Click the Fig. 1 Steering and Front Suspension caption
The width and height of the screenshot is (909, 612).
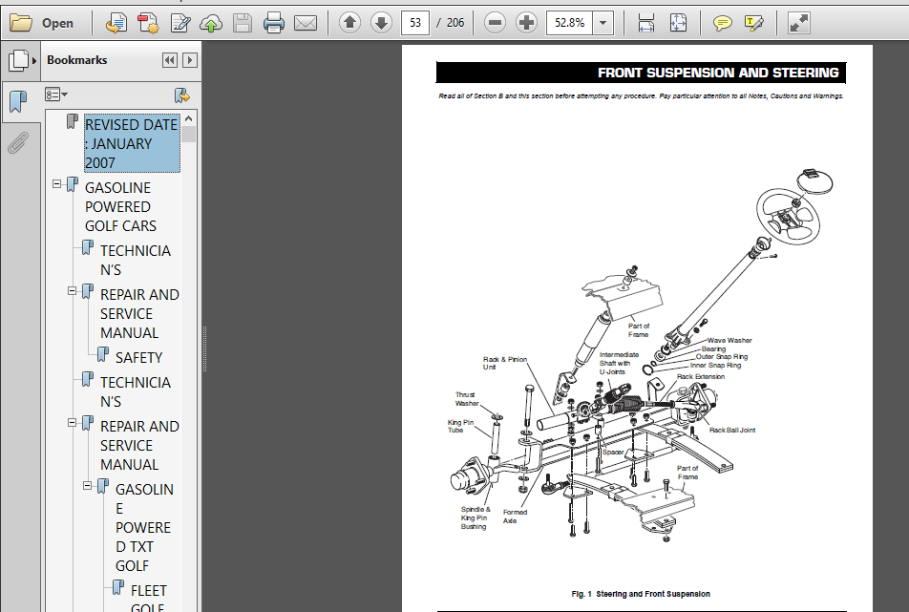640,594
